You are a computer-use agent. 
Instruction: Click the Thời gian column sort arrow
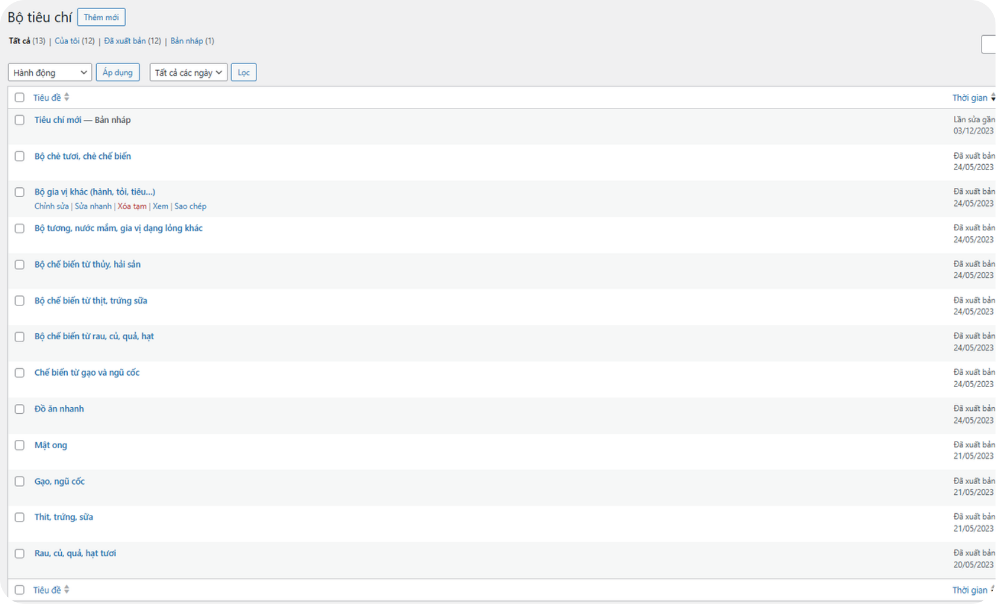tap(992, 98)
